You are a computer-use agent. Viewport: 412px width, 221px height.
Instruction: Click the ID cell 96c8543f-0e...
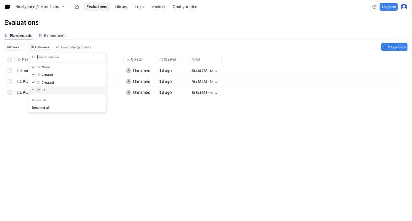coord(204,82)
